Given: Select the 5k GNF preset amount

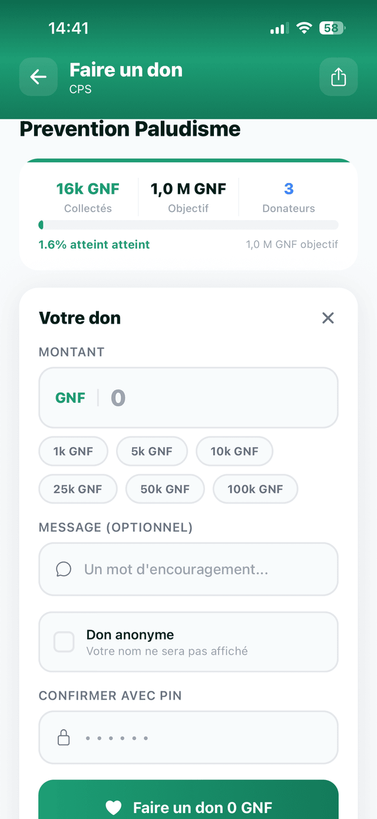Looking at the screenshot, I should tap(151, 451).
